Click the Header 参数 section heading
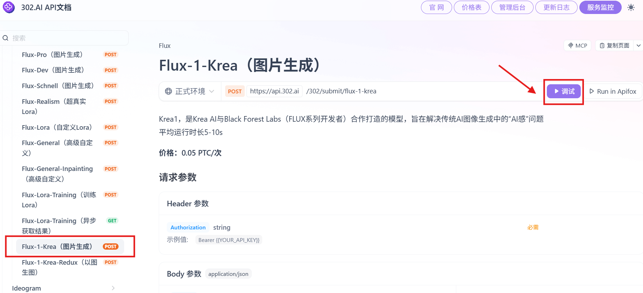 point(188,203)
